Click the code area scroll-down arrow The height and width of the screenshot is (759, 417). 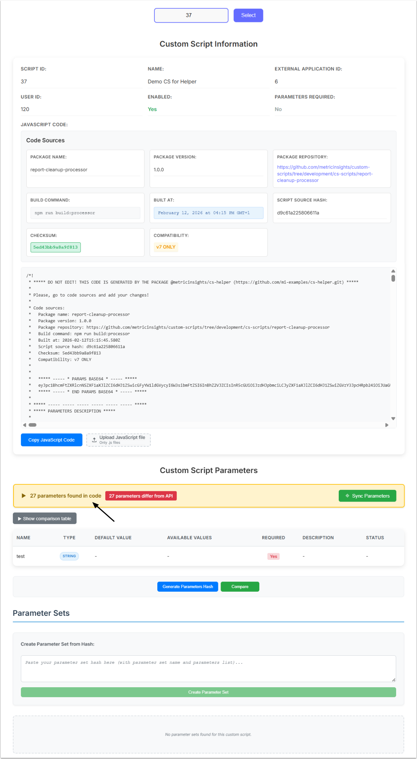click(x=393, y=418)
